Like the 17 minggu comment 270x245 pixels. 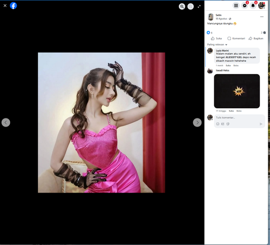click(x=231, y=111)
